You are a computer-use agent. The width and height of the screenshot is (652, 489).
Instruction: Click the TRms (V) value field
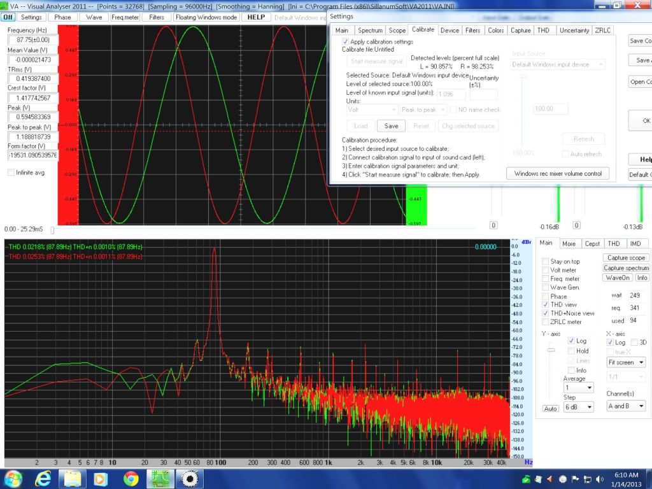point(33,78)
